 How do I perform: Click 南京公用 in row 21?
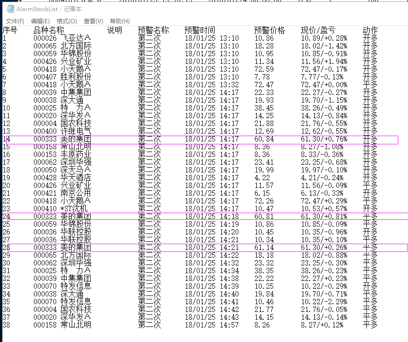point(76,193)
